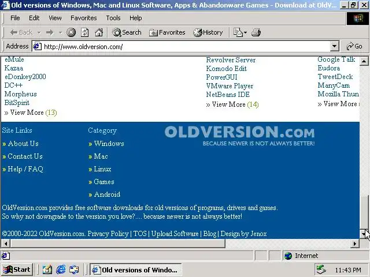The height and width of the screenshot is (277, 370).
Task: Open the File menu
Action: click(x=15, y=18)
